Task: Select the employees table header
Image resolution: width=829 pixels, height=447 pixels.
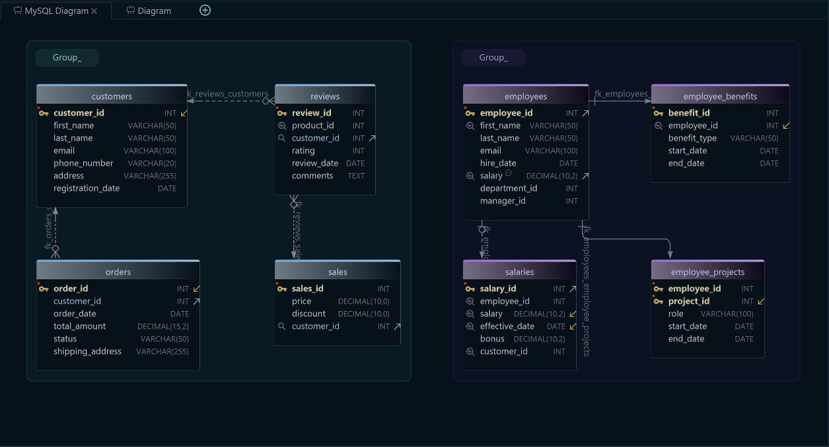Action: click(525, 95)
